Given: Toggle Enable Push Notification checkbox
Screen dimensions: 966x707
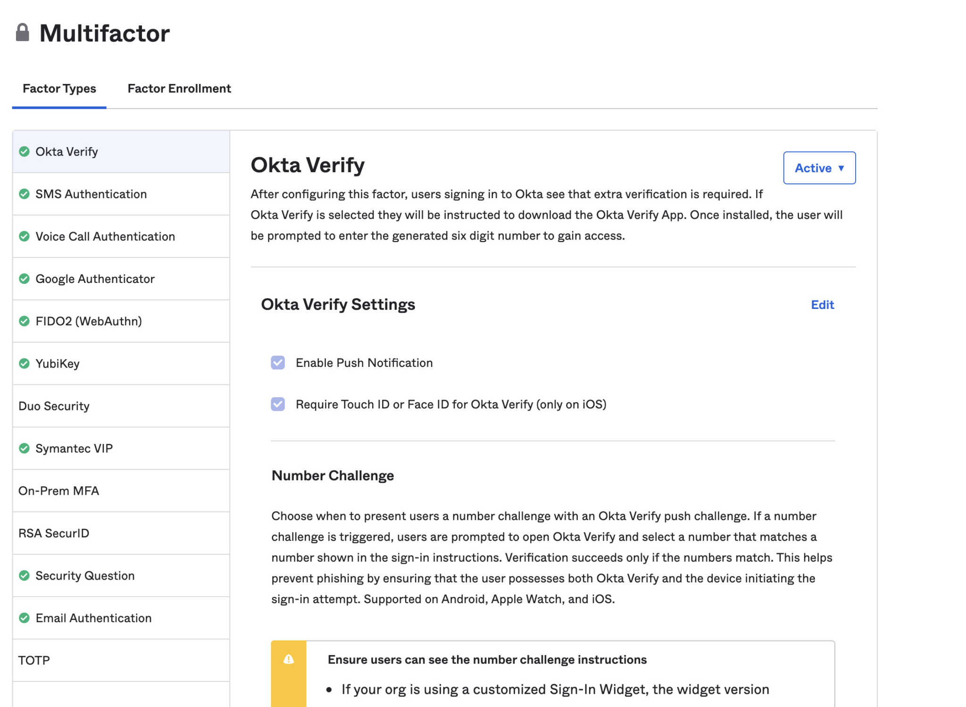Looking at the screenshot, I should pyautogui.click(x=278, y=363).
